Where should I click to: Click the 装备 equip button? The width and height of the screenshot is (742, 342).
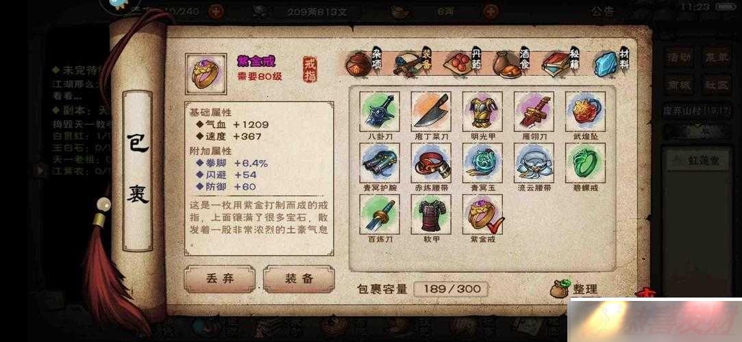tap(299, 278)
